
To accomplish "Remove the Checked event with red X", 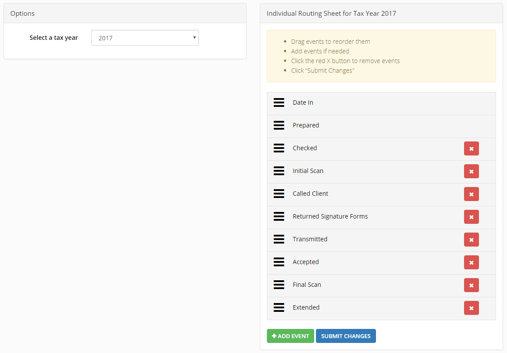I will (471, 149).
